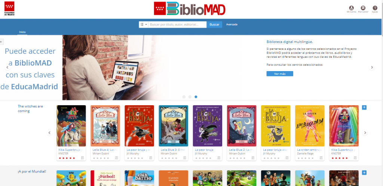Image resolution: width=383 pixels, height=186 pixels.
Task: Click list icon under La peor bruja atac... by Jill Murphy
Action: (x=287, y=158)
